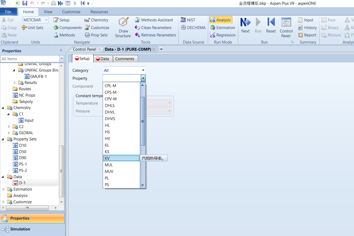Switch to the Customize ribbon tab
Image resolution: width=354 pixels, height=236 pixels.
pyautogui.click(x=71, y=12)
